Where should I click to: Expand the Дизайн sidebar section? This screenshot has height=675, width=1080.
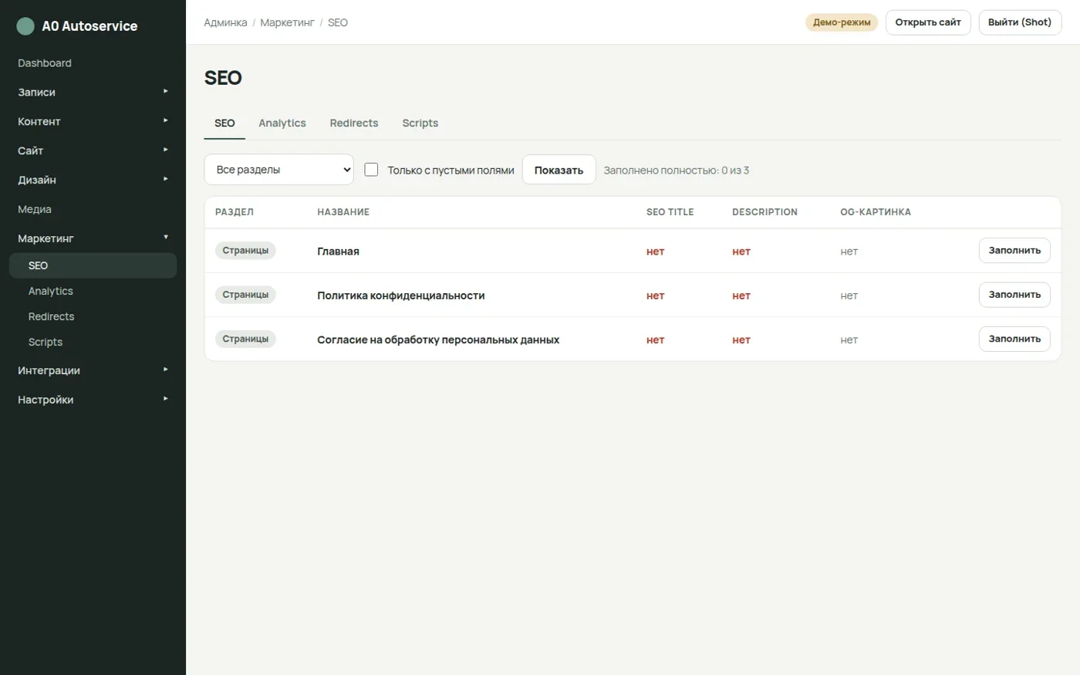click(93, 180)
